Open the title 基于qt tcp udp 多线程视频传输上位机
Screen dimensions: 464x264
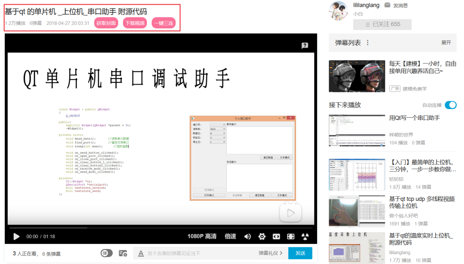[422, 202]
